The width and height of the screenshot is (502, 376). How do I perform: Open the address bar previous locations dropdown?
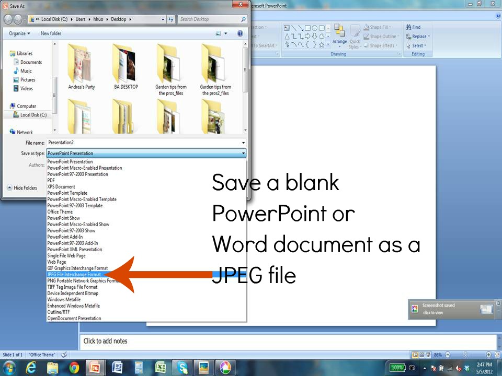[x=163, y=19]
